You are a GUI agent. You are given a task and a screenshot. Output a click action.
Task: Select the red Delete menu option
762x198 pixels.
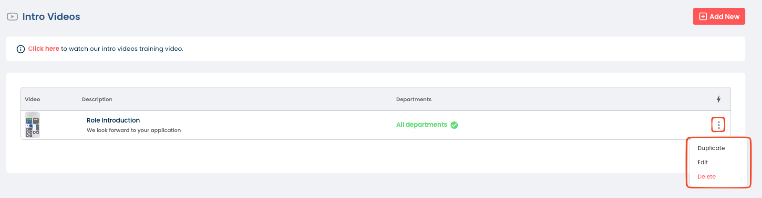pos(707,177)
